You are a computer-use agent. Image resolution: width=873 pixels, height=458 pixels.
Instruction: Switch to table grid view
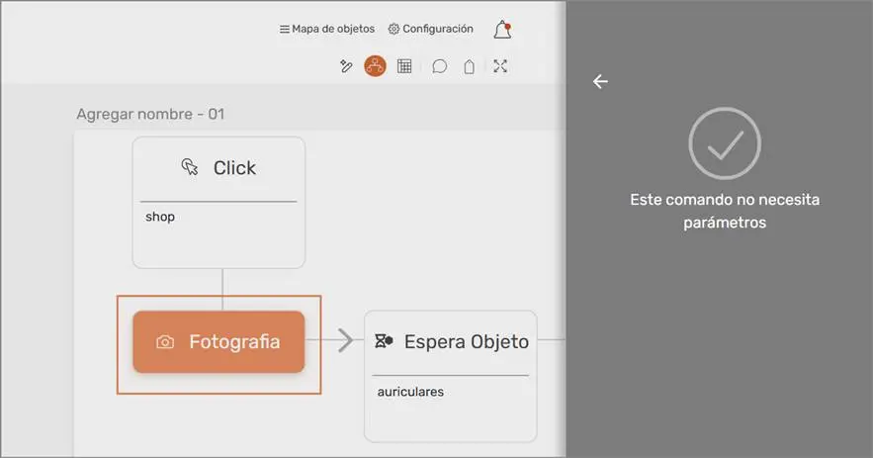pyautogui.click(x=404, y=66)
